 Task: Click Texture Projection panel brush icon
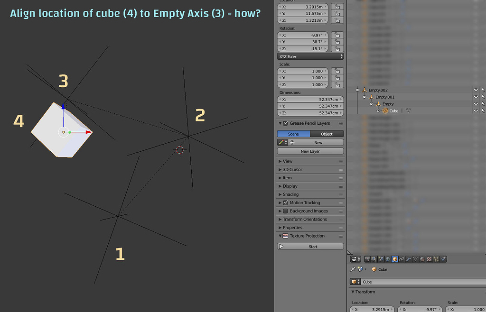[285, 236]
